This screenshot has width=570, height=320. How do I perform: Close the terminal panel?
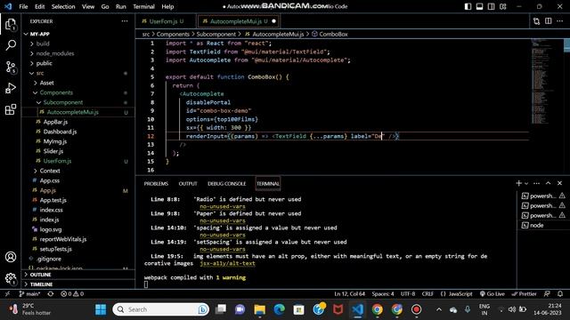pyautogui.click(x=560, y=183)
